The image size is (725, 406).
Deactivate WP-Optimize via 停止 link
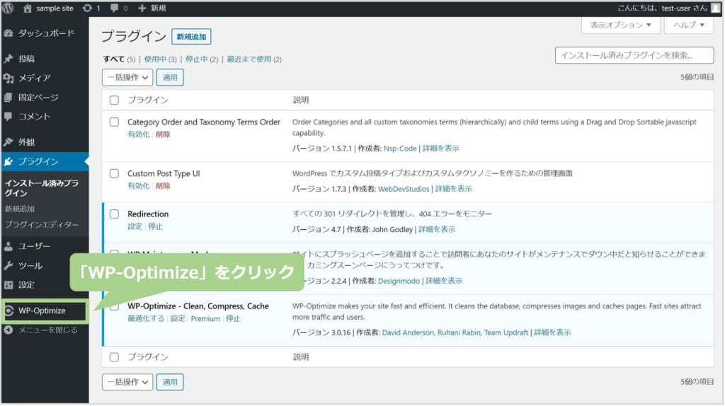tap(233, 319)
